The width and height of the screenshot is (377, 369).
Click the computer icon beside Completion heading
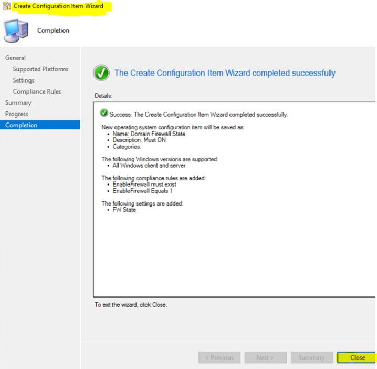(16, 30)
